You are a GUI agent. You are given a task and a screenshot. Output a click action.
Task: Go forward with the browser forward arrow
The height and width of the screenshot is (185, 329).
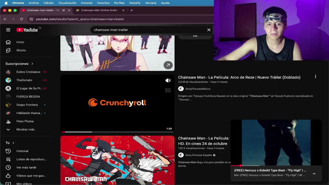click(13, 19)
